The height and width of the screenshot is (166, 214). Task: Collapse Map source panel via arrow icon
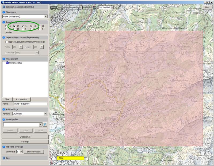pyautogui.click(x=4, y=12)
